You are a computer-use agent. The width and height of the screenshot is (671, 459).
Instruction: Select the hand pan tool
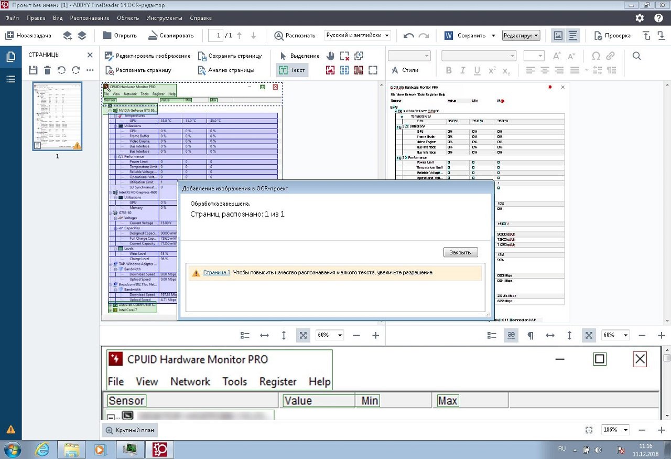(330, 56)
